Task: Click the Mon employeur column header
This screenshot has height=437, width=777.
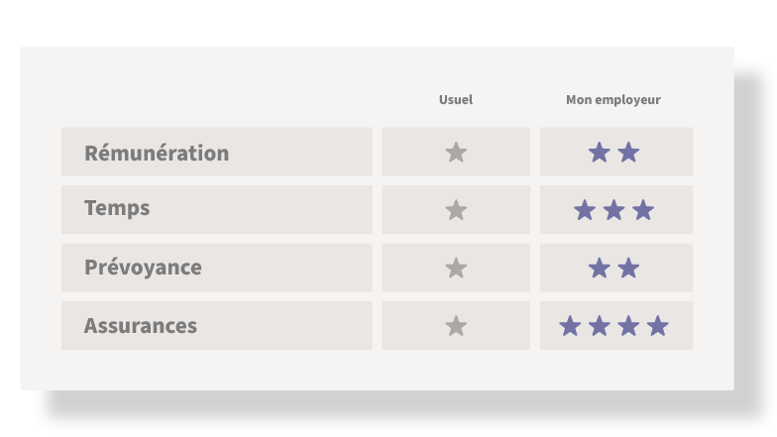Action: (613, 100)
